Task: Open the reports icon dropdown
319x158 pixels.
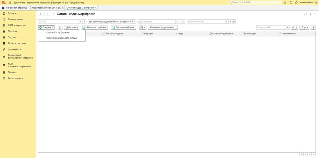Action: tap(143, 27)
